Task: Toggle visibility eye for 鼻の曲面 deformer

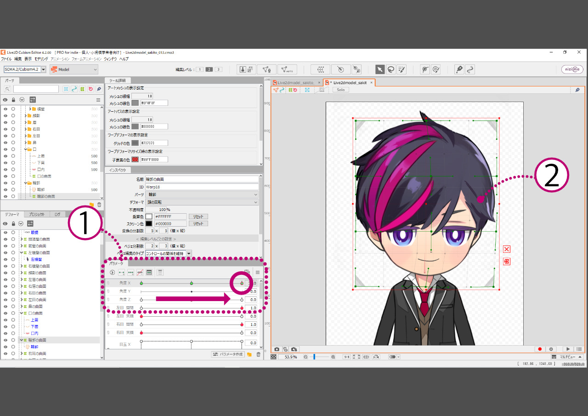Action: click(x=6, y=306)
